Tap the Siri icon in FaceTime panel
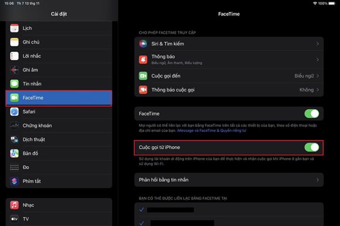 click(x=143, y=44)
